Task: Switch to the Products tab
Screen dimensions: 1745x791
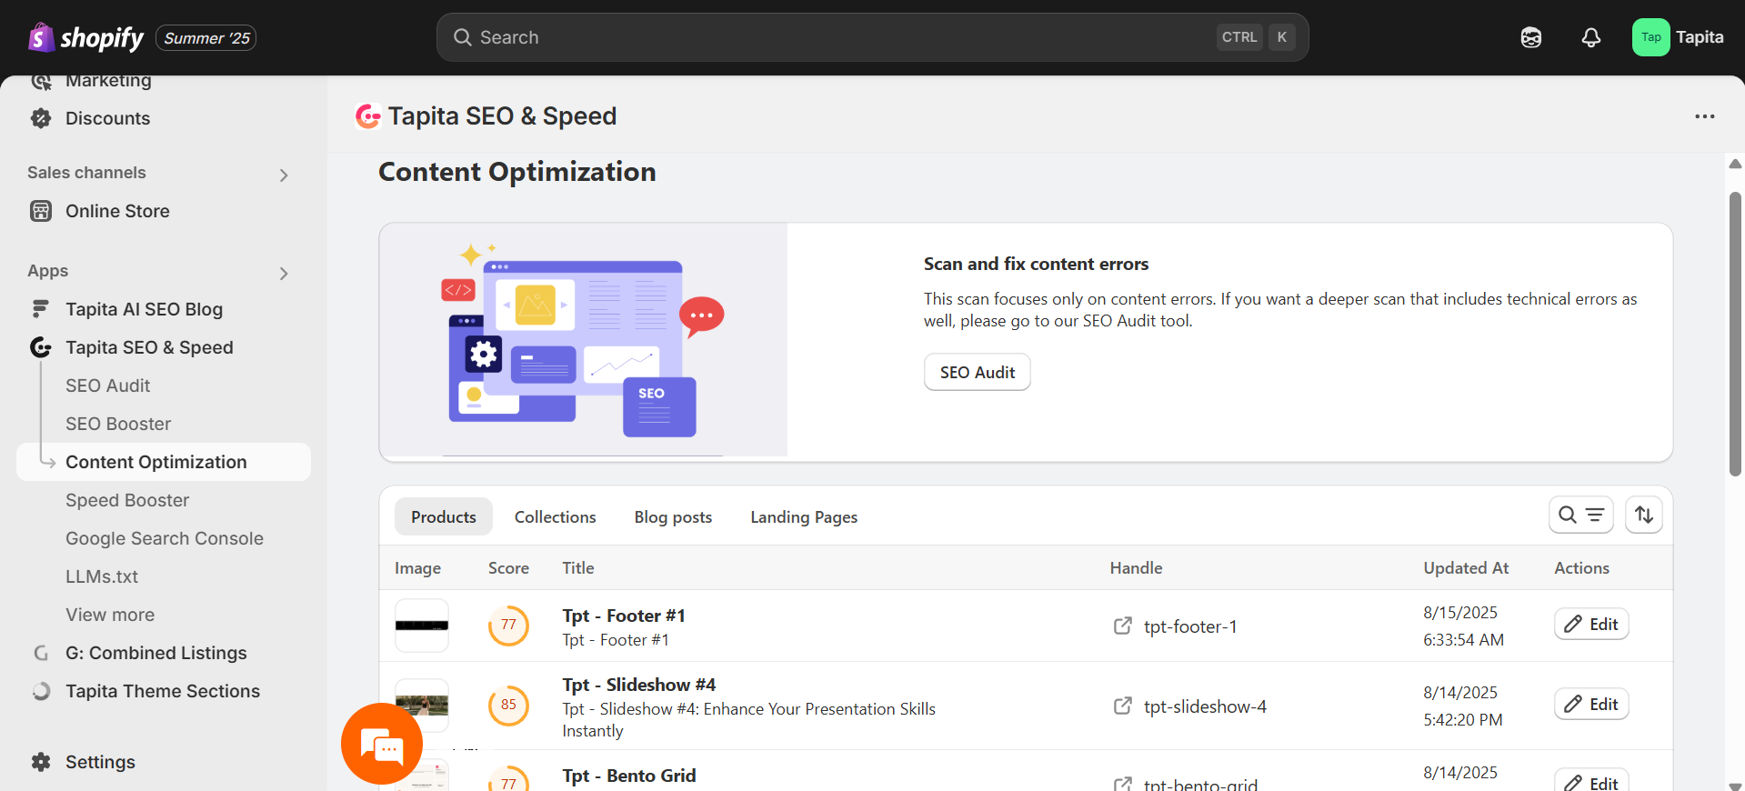Action: pos(444,516)
